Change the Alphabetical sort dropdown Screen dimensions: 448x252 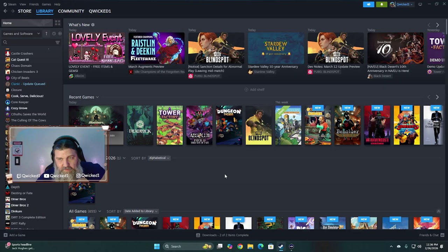tap(159, 158)
